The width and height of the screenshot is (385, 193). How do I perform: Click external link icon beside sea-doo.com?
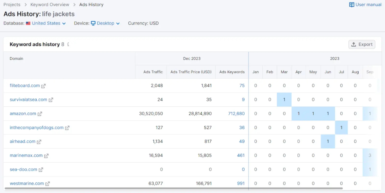point(41,170)
